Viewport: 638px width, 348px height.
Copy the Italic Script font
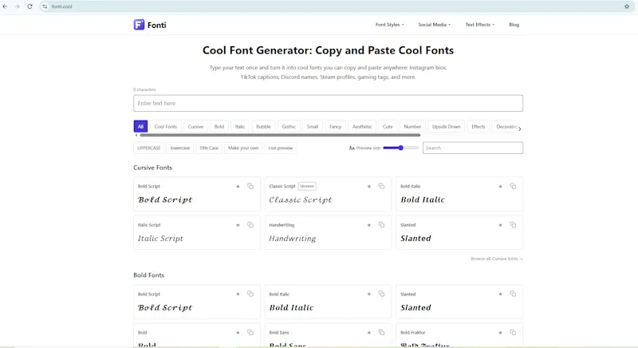coord(250,224)
